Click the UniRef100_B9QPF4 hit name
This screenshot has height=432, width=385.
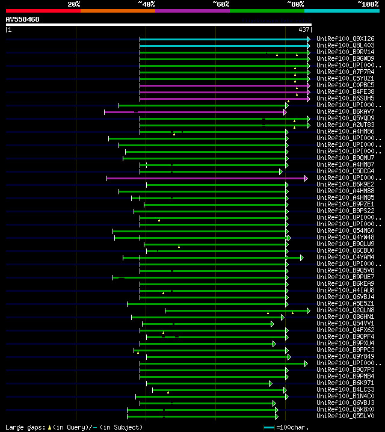(x=345, y=336)
